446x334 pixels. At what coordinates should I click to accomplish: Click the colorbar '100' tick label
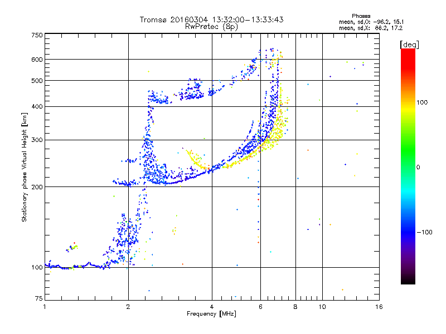click(x=422, y=102)
